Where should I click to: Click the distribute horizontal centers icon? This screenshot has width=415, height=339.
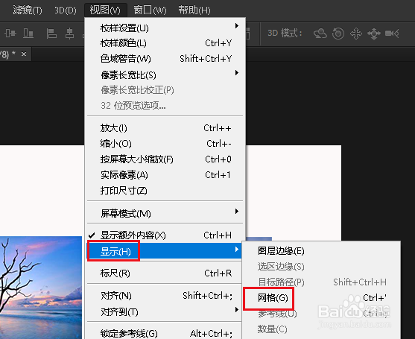coord(69,34)
